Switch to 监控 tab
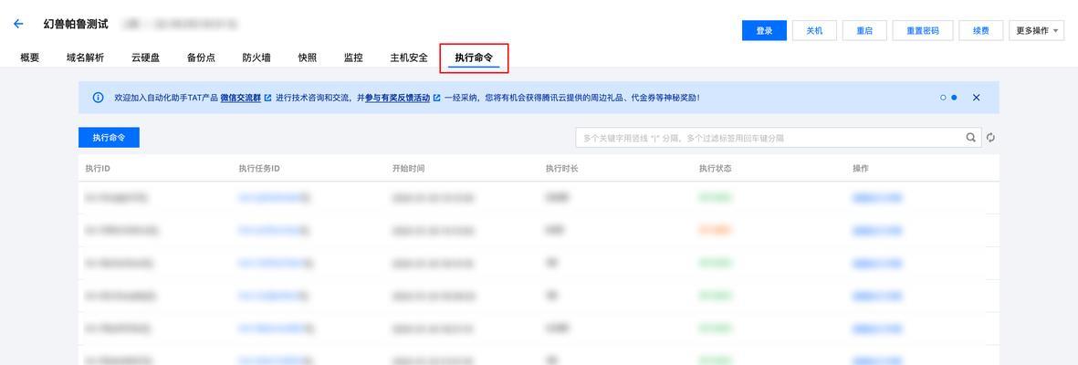This screenshot has height=365, width=1078. 353,57
